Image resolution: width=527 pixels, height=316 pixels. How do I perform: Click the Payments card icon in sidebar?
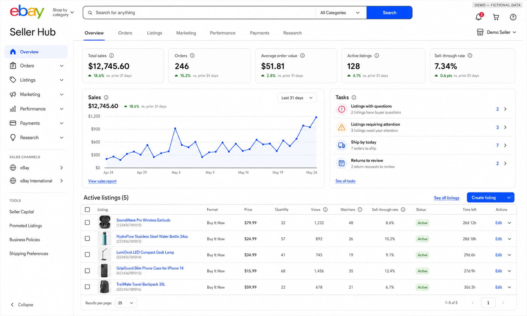click(13, 123)
